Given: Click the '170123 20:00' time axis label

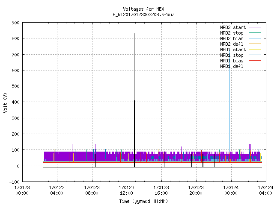Looking at the screenshot, I should [196, 190].
